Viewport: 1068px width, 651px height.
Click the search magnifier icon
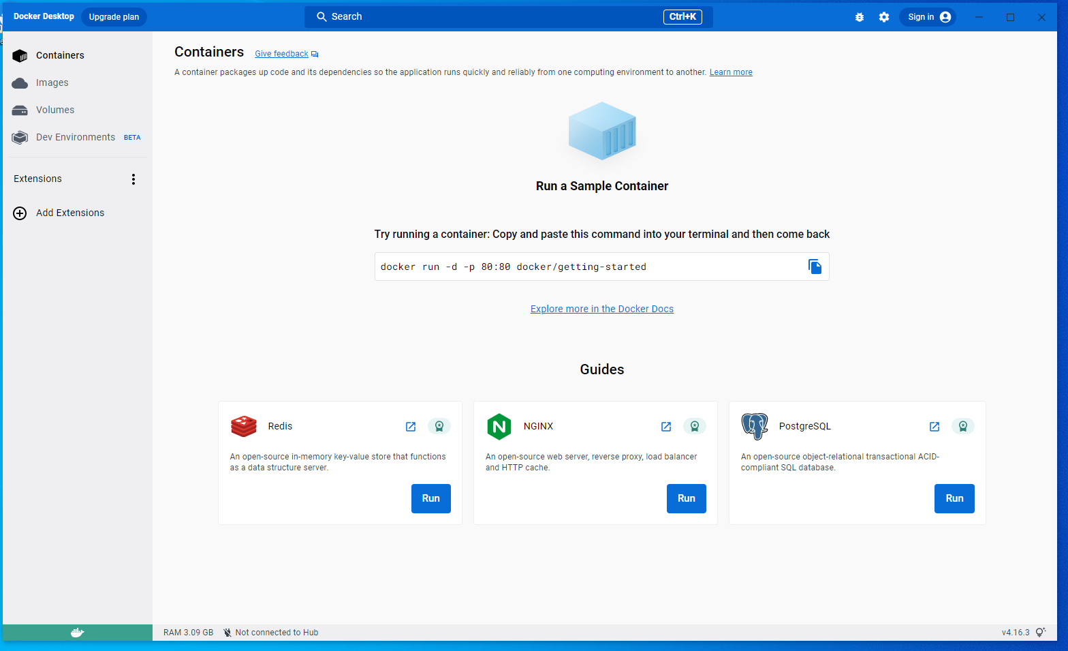(321, 16)
